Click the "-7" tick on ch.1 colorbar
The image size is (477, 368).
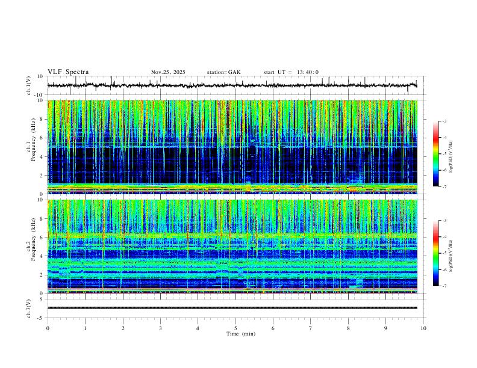[444, 186]
